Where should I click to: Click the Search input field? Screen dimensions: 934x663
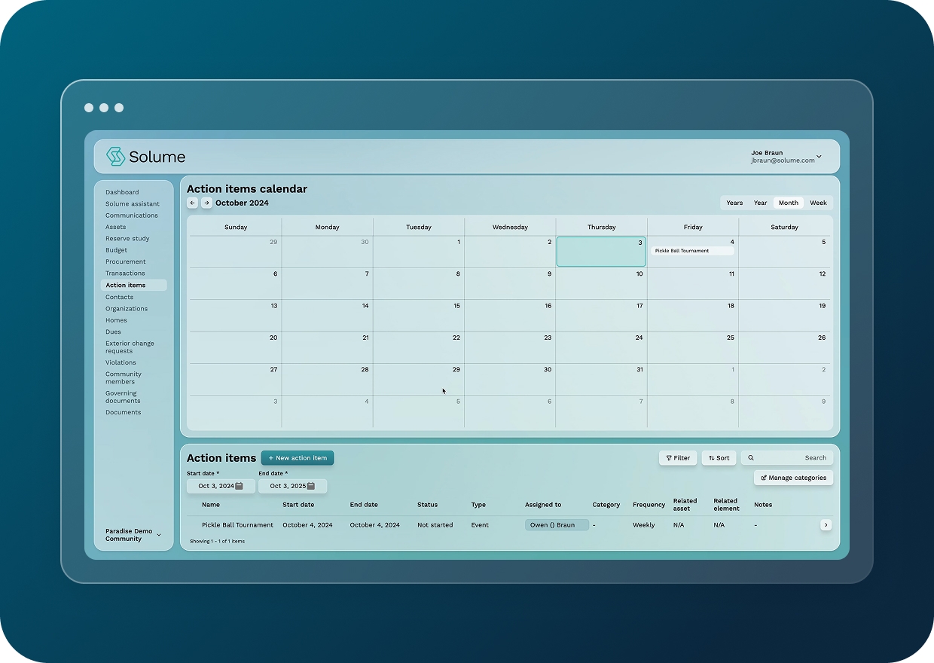[x=791, y=458]
